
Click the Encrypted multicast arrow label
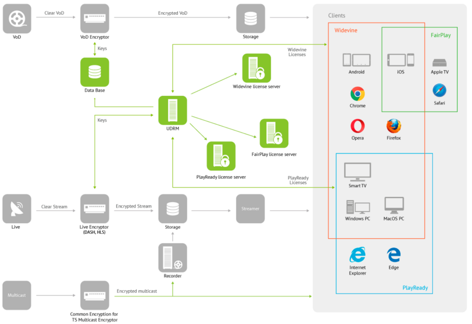[137, 291]
